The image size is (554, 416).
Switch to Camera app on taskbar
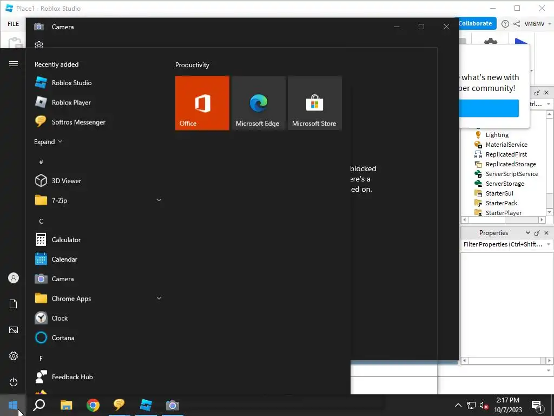(173, 405)
